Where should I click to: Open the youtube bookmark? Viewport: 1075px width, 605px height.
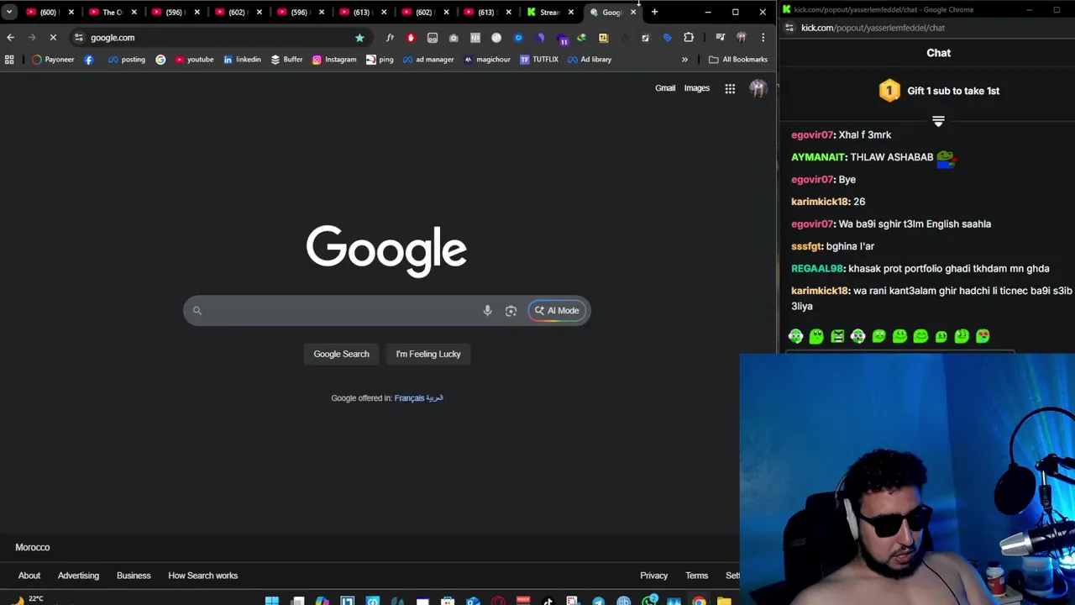pos(194,60)
